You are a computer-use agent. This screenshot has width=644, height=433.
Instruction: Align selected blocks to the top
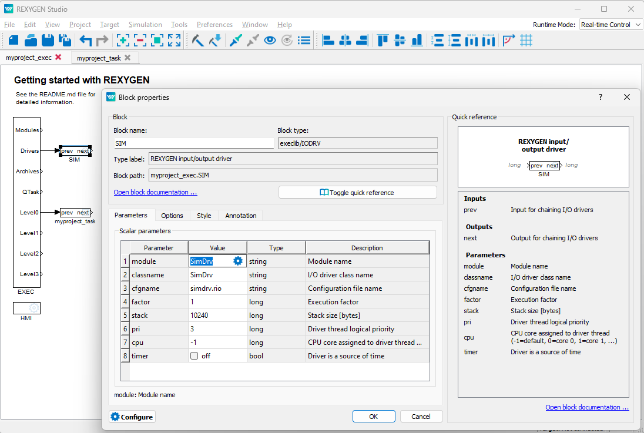click(383, 41)
